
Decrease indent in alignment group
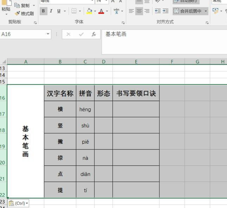pyautogui.click(x=157, y=11)
